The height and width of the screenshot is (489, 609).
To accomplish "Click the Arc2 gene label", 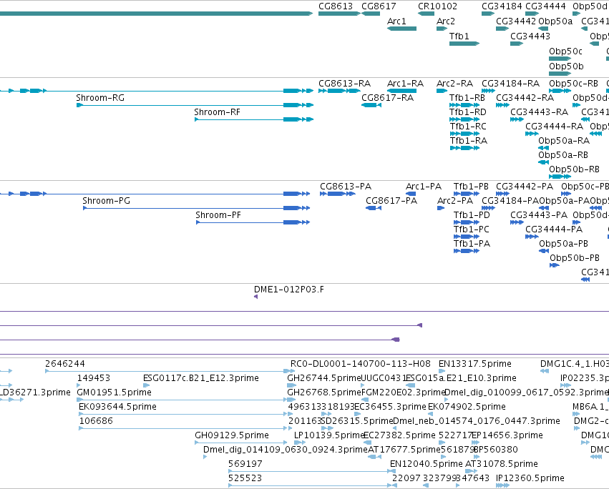I will pos(446,21).
